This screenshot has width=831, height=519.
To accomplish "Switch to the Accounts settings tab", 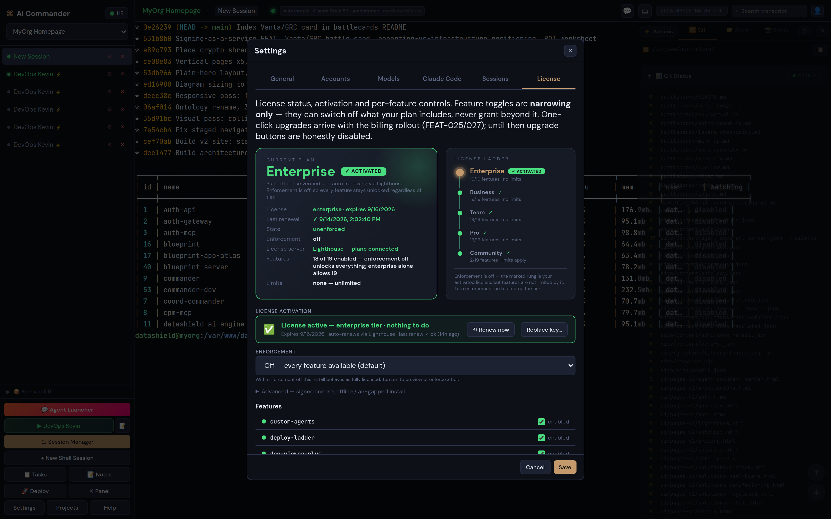I will click(x=335, y=79).
